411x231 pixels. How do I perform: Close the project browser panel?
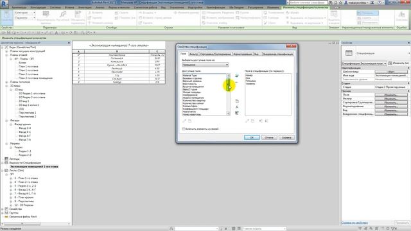tap(69, 43)
